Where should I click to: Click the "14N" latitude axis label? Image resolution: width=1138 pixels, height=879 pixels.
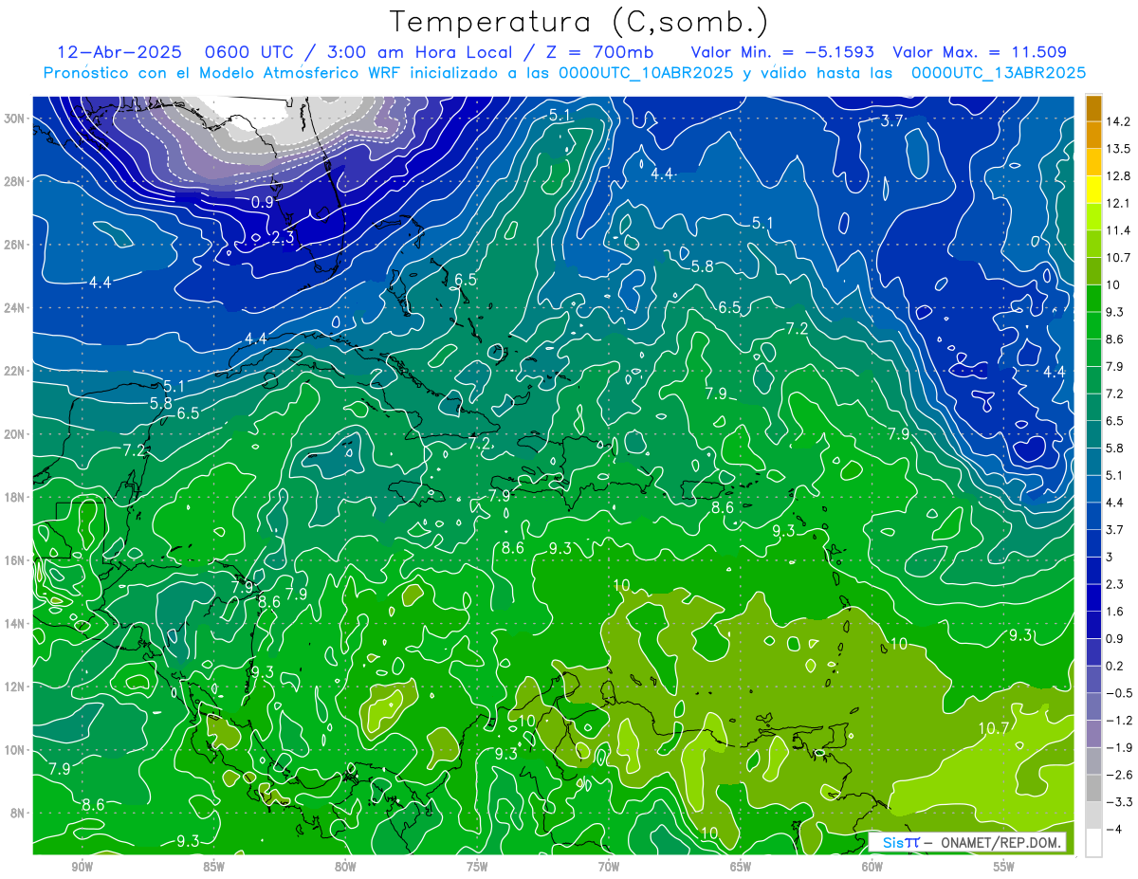(x=14, y=624)
